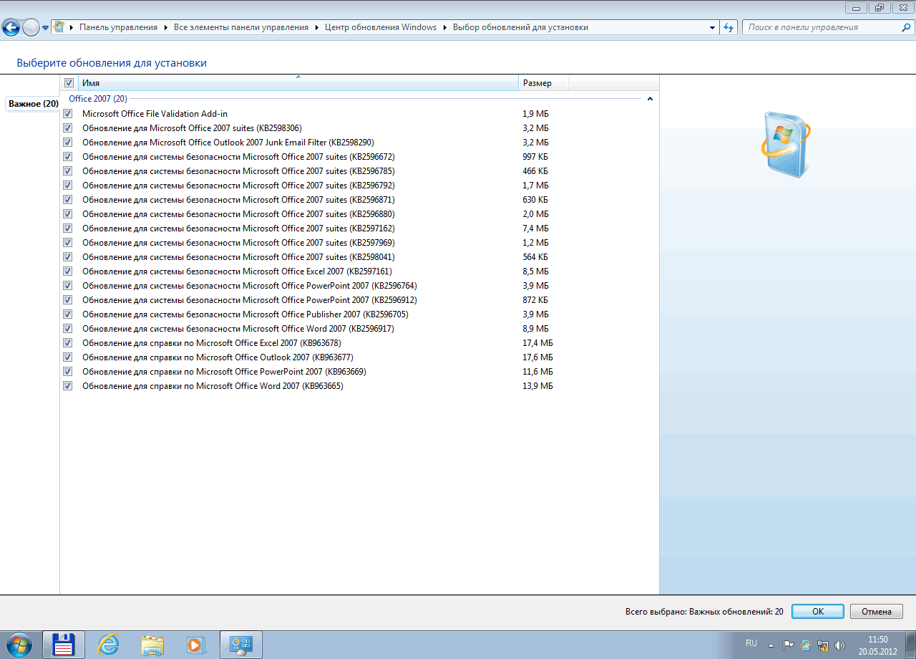Uncheck Microsoft Office File Validation Add-in

pos(68,114)
